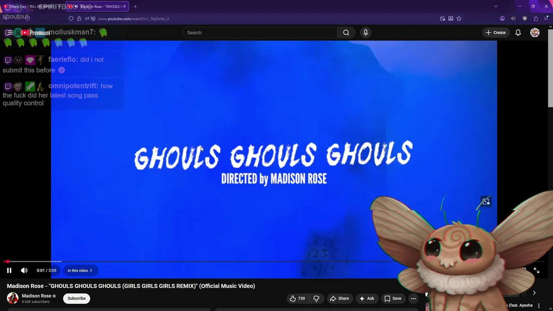Bookmark this page with the star icon

click(459, 19)
